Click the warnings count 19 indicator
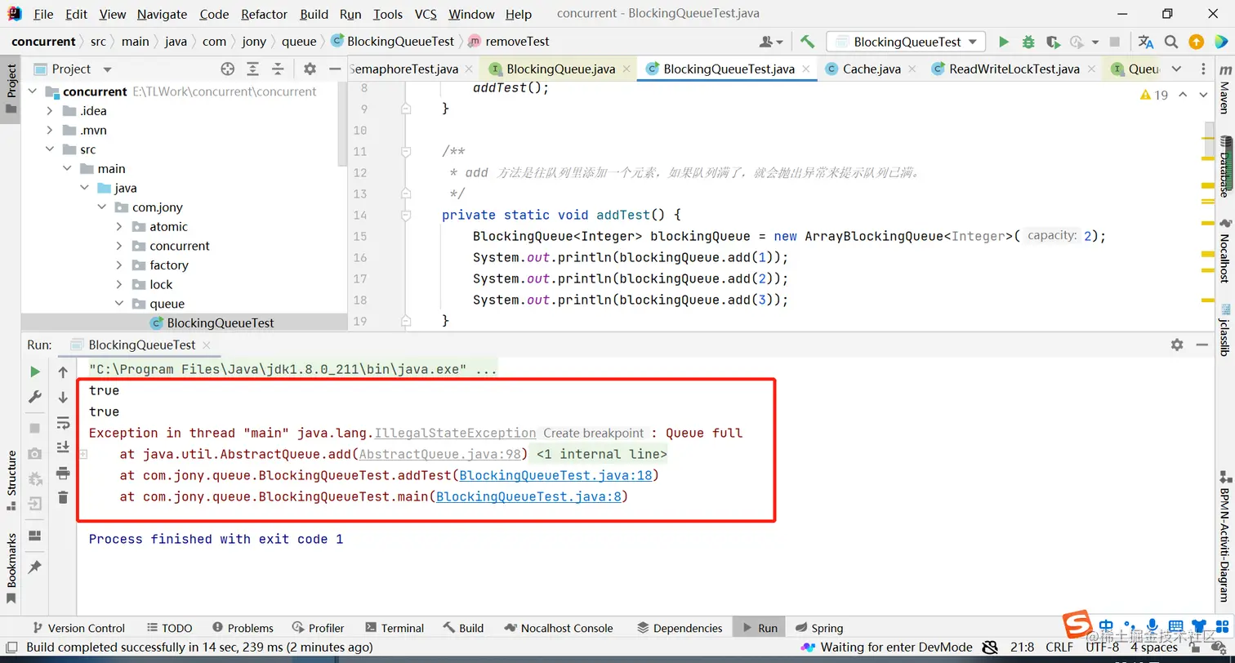Image resolution: width=1235 pixels, height=663 pixels. click(x=1154, y=96)
